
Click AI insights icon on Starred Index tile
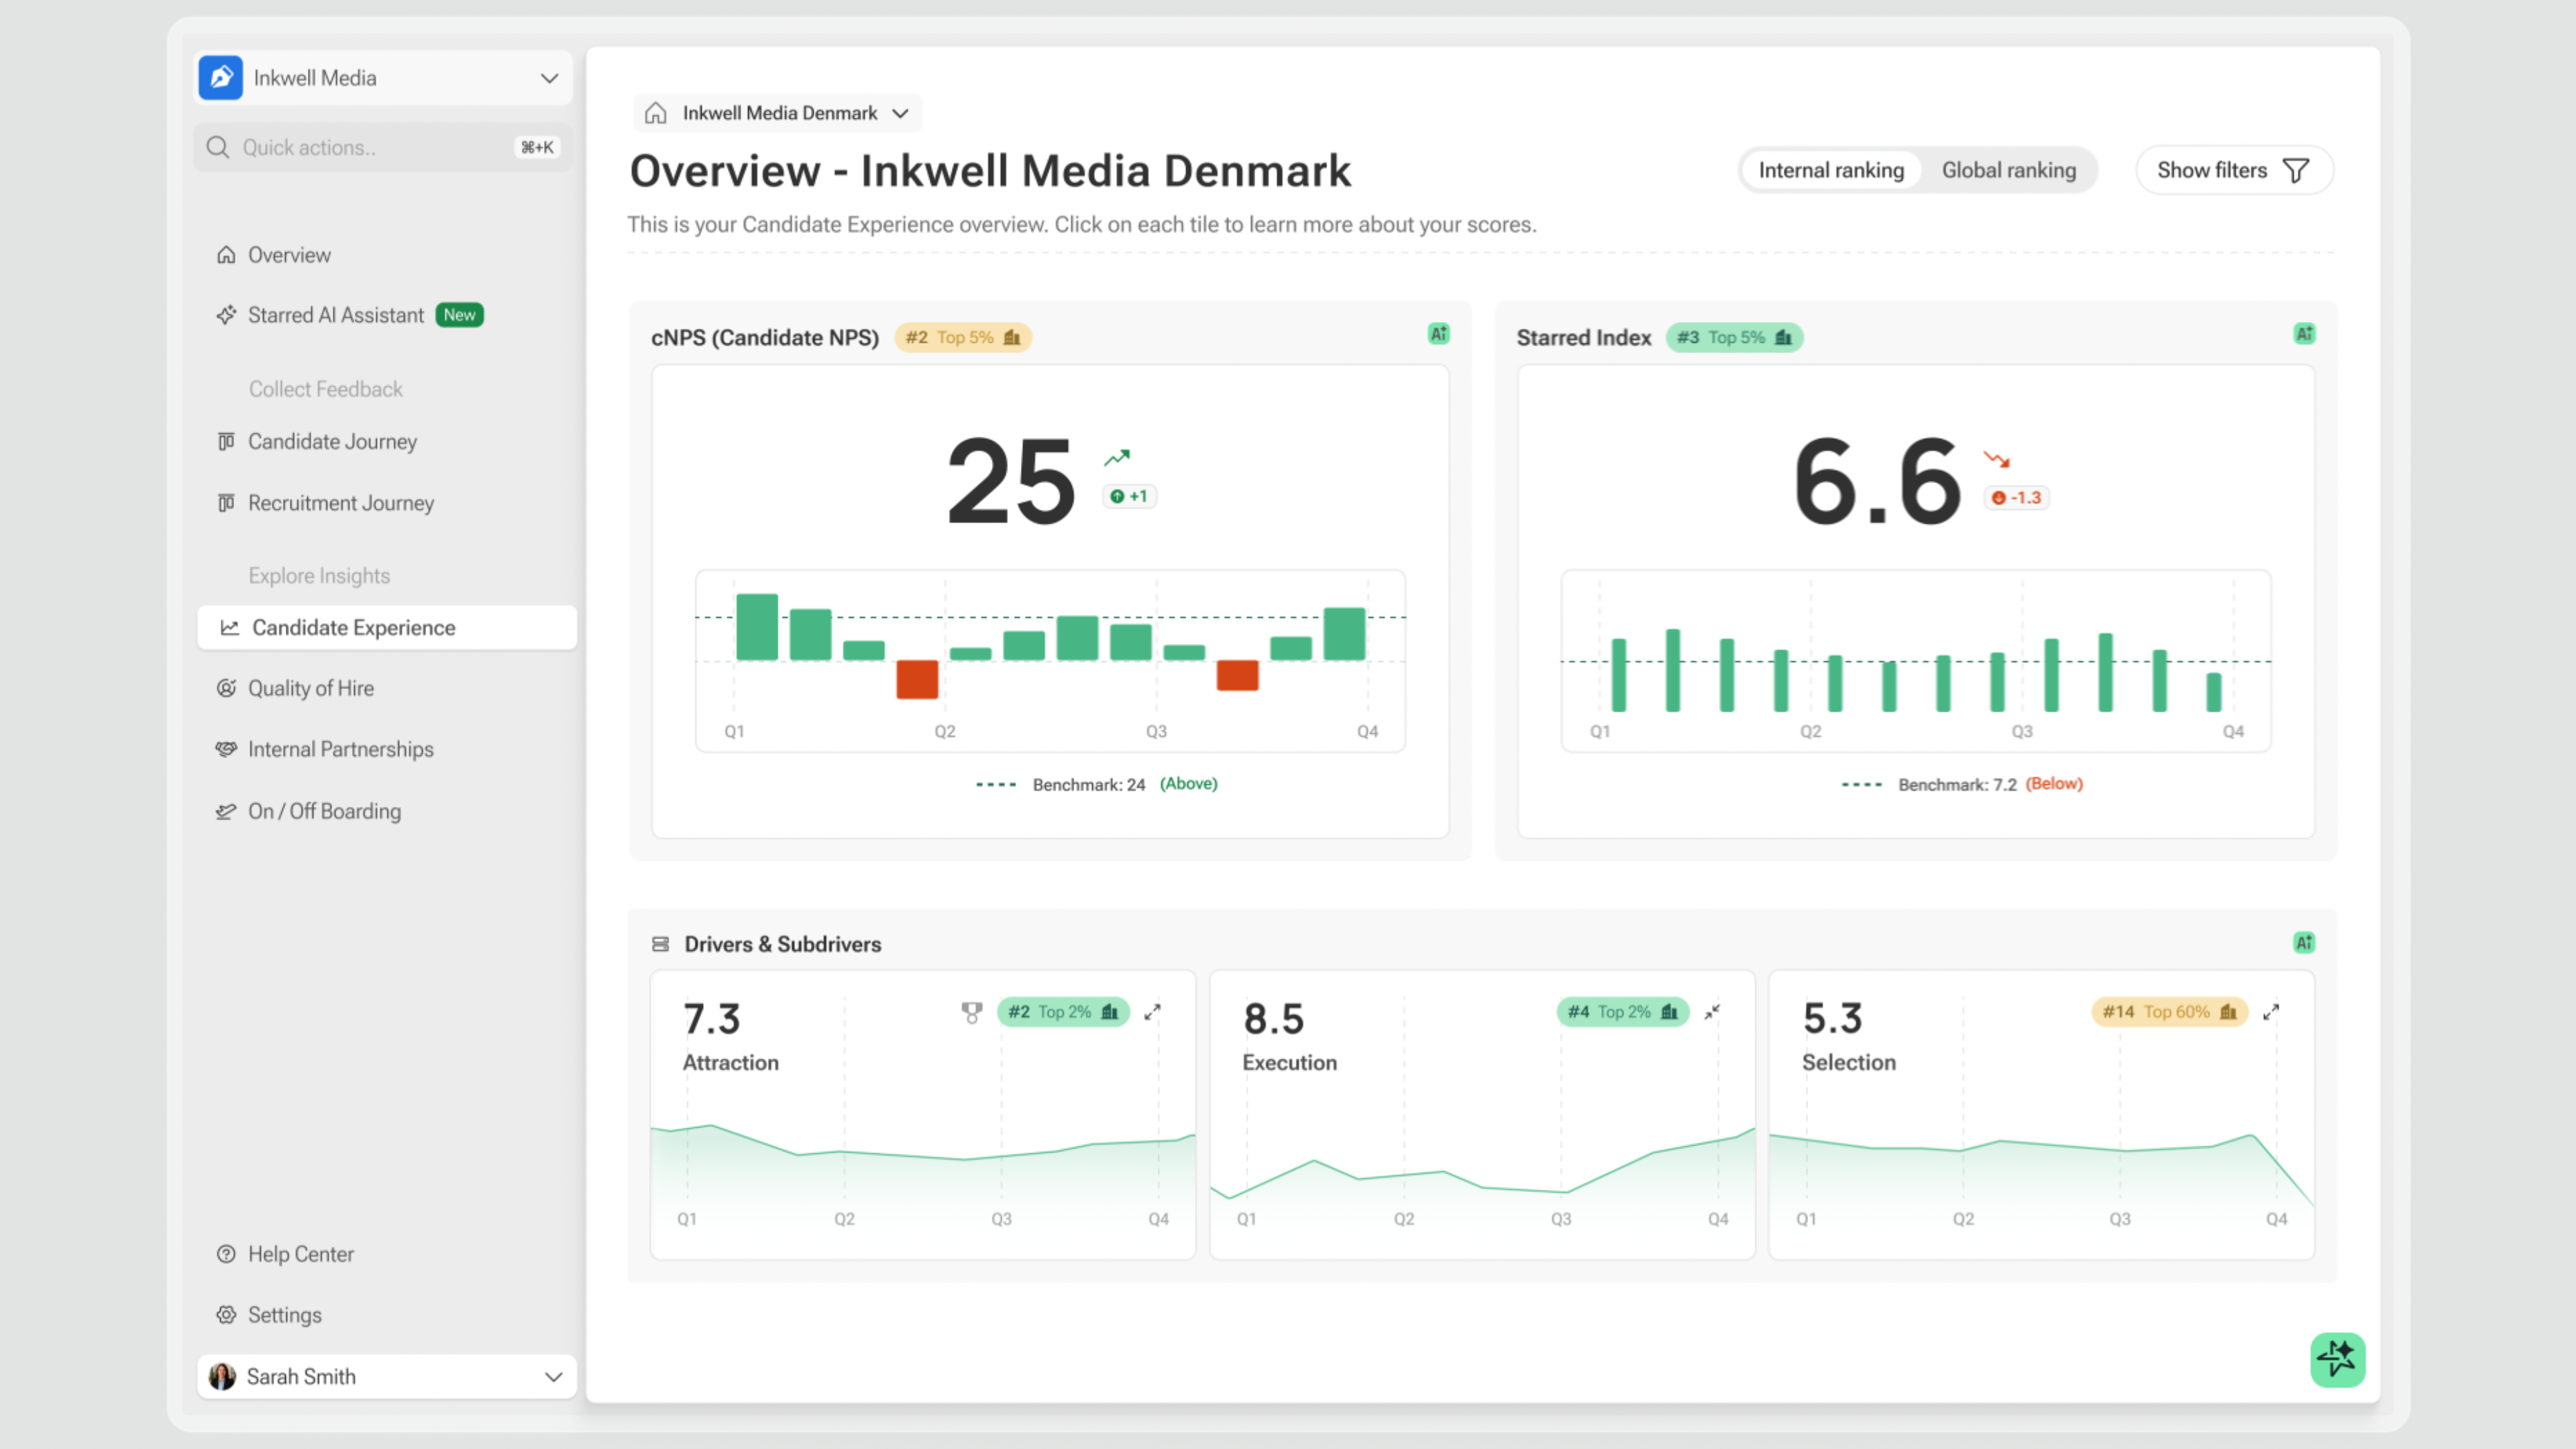pos(2303,334)
